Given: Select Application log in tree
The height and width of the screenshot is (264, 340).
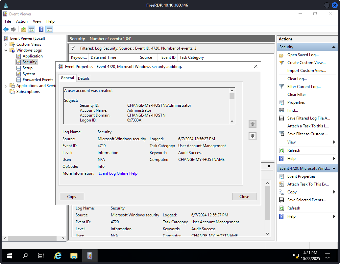Looking at the screenshot, I should [33, 56].
